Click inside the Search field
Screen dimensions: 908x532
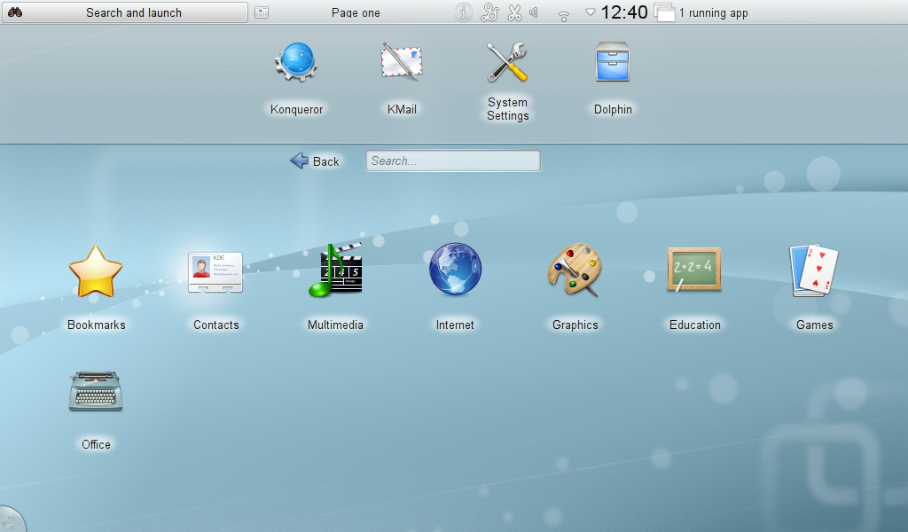point(452,160)
